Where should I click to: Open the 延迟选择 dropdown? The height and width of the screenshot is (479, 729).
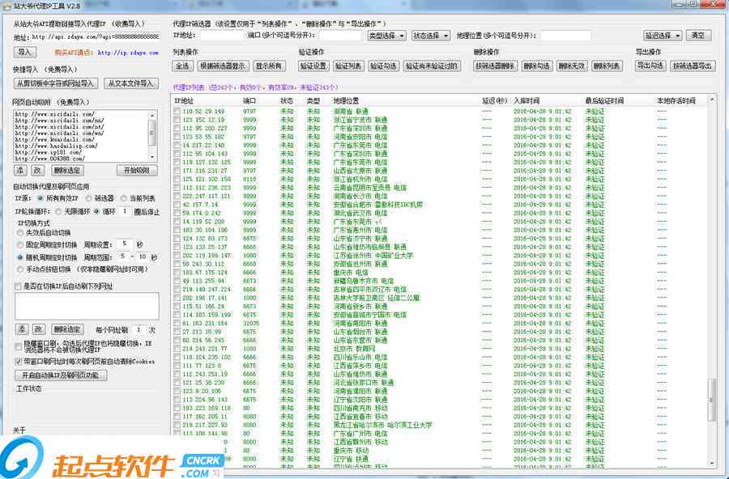[x=663, y=36]
